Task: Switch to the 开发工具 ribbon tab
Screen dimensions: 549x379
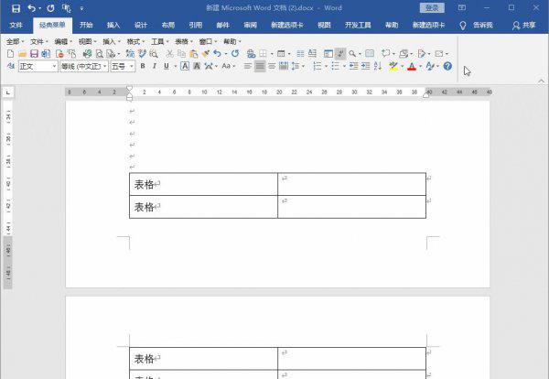Action: click(x=358, y=25)
